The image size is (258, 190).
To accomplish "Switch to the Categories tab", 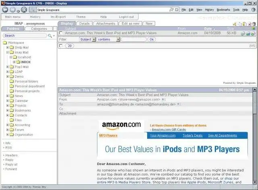I will click(x=39, y=29).
